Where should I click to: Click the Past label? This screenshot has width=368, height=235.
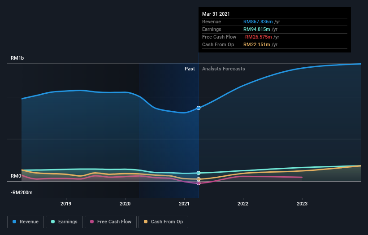coord(190,69)
